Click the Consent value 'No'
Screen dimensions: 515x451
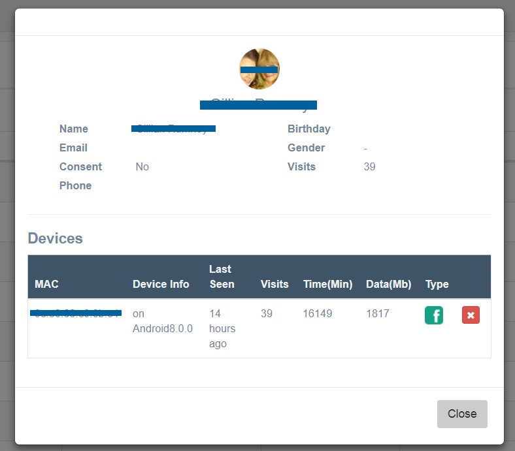[x=142, y=166]
